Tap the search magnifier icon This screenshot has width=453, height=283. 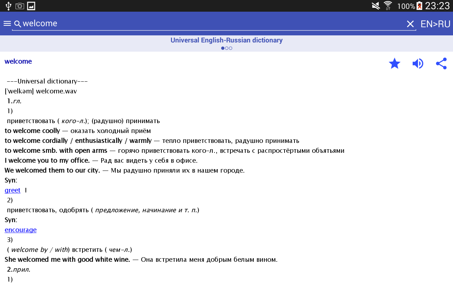[x=17, y=24]
